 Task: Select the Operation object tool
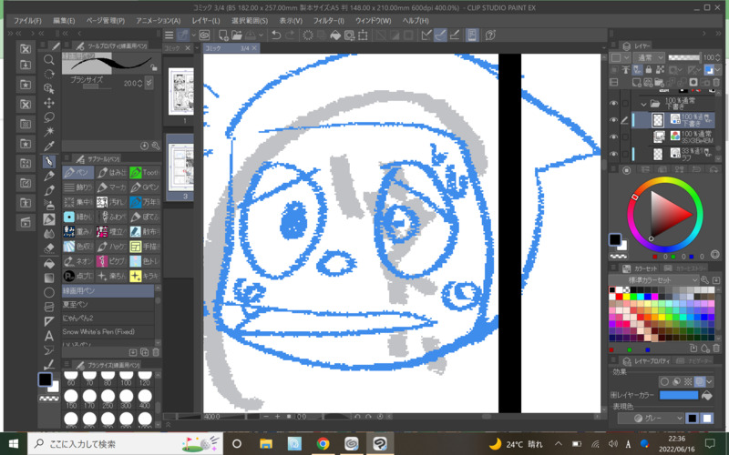49,88
